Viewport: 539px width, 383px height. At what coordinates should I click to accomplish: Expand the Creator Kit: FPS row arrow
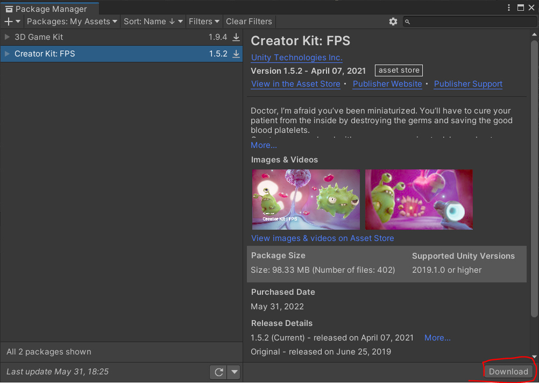coord(7,54)
